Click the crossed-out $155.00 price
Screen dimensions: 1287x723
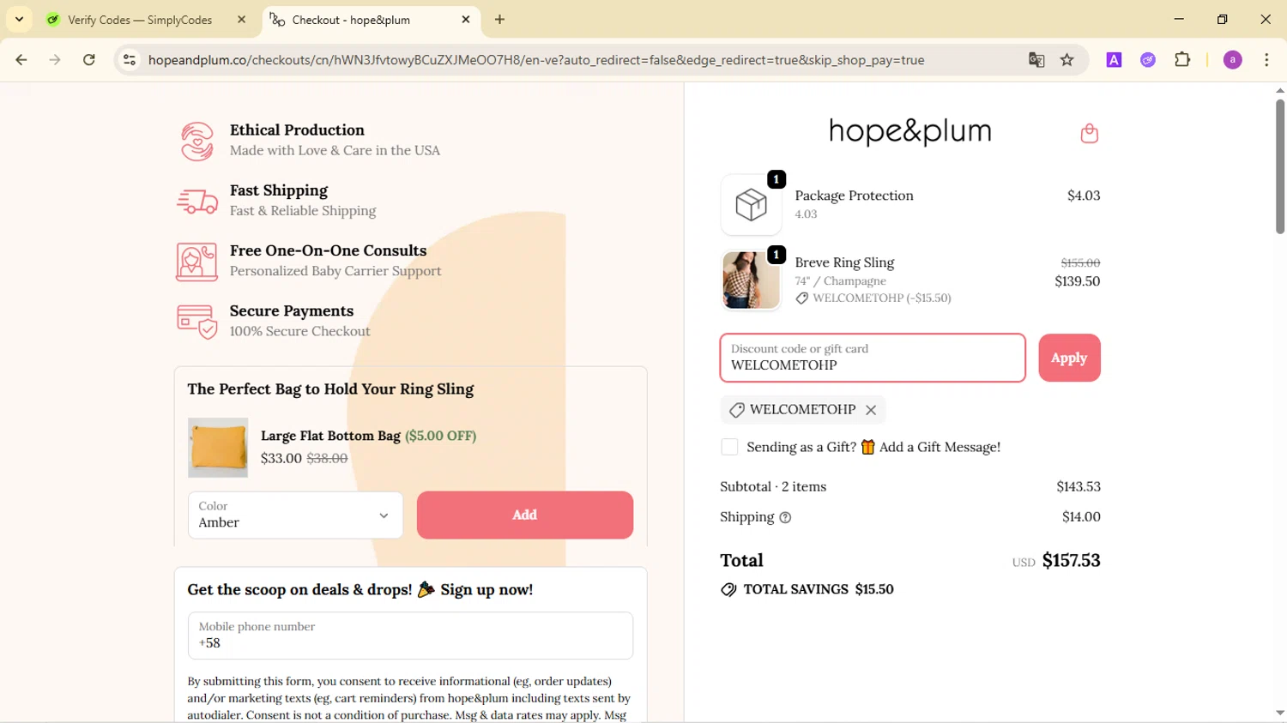click(x=1080, y=262)
